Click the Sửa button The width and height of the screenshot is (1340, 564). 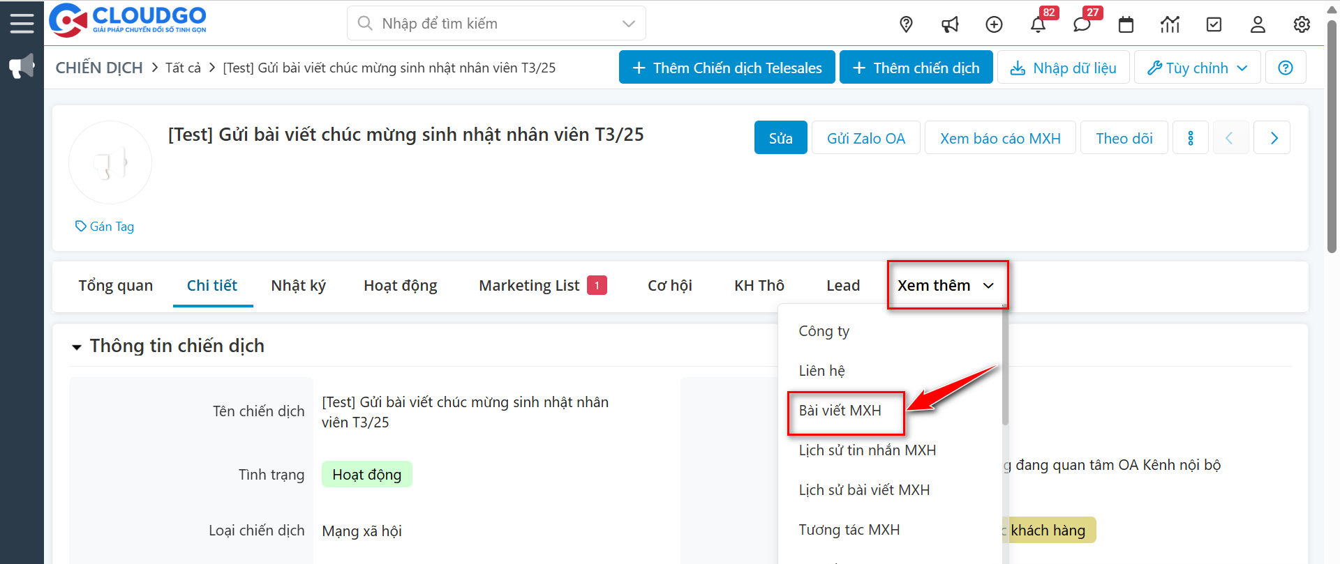pos(780,138)
